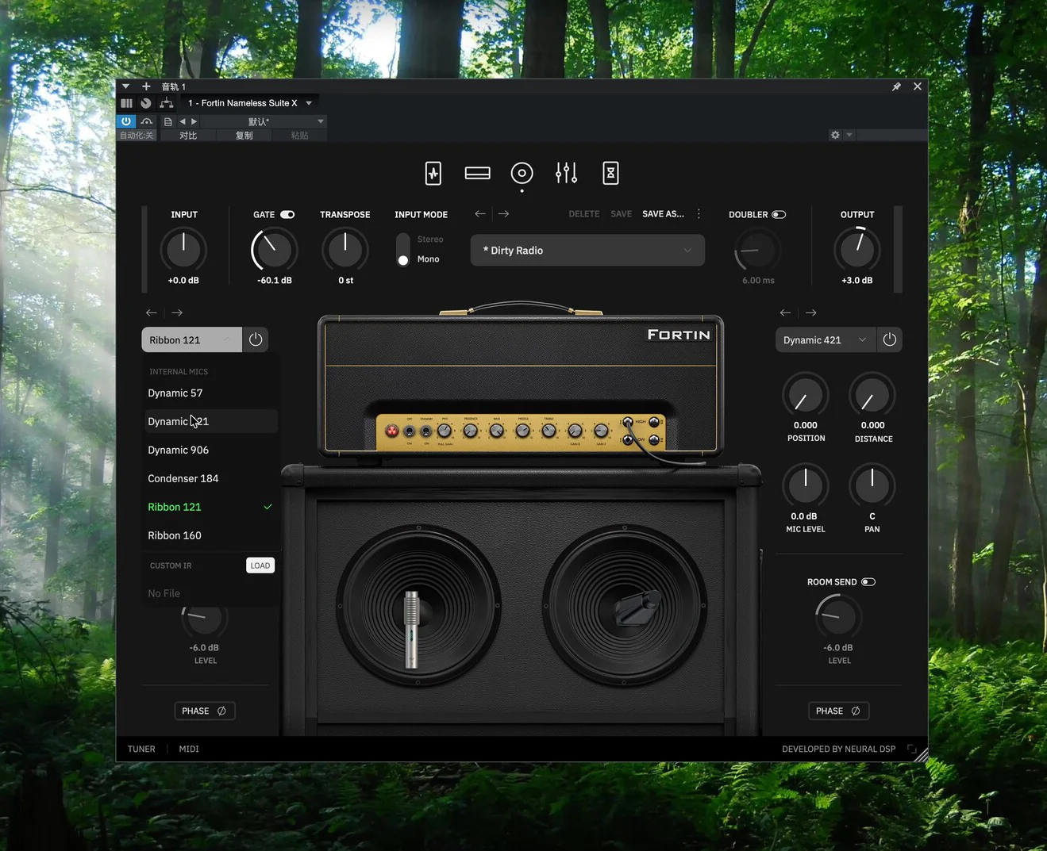This screenshot has height=851, width=1047.
Task: Open the TUNER in the footer
Action: pyautogui.click(x=141, y=749)
